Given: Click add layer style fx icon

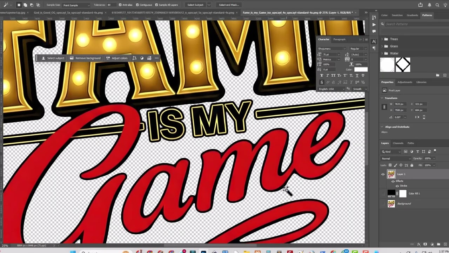Looking at the screenshot, I should click(419, 244).
